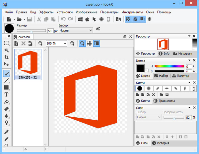Screen dimensions: 199x154
Task: Click the new file icon
Action: tap(9, 19)
